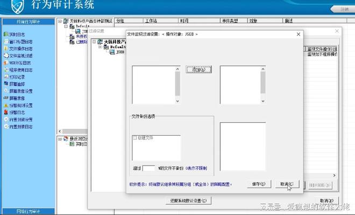The image size is (355, 215).
Task: Tick the 创建文件 checkbox
Action: click(x=135, y=137)
